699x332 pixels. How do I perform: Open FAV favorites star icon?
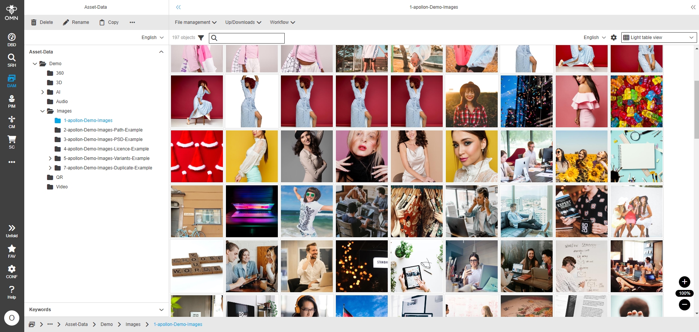point(12,251)
